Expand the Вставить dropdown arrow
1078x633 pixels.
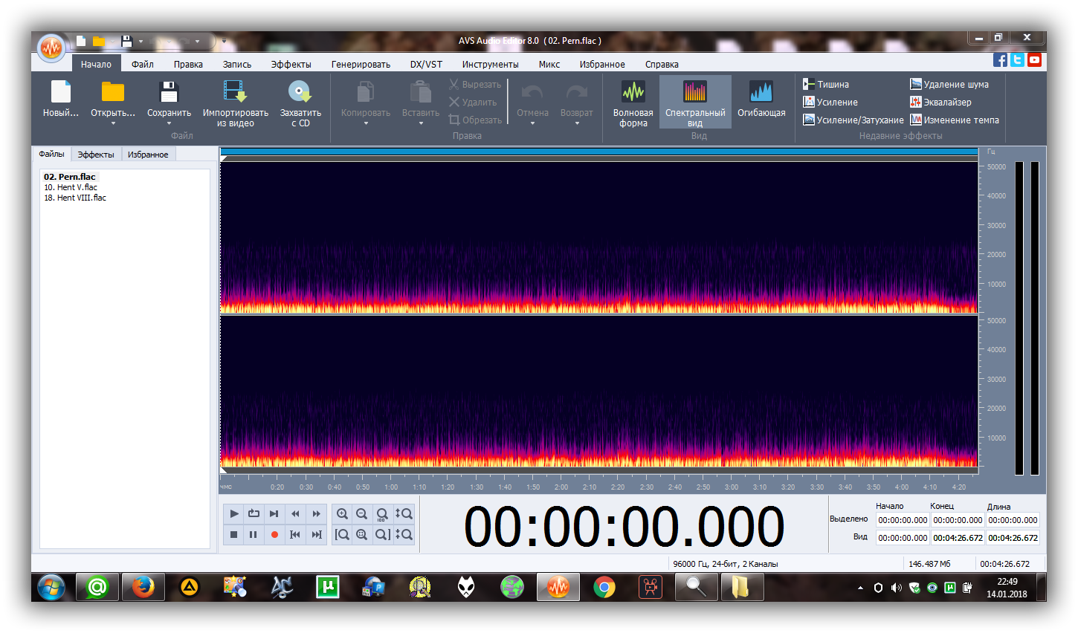(421, 123)
